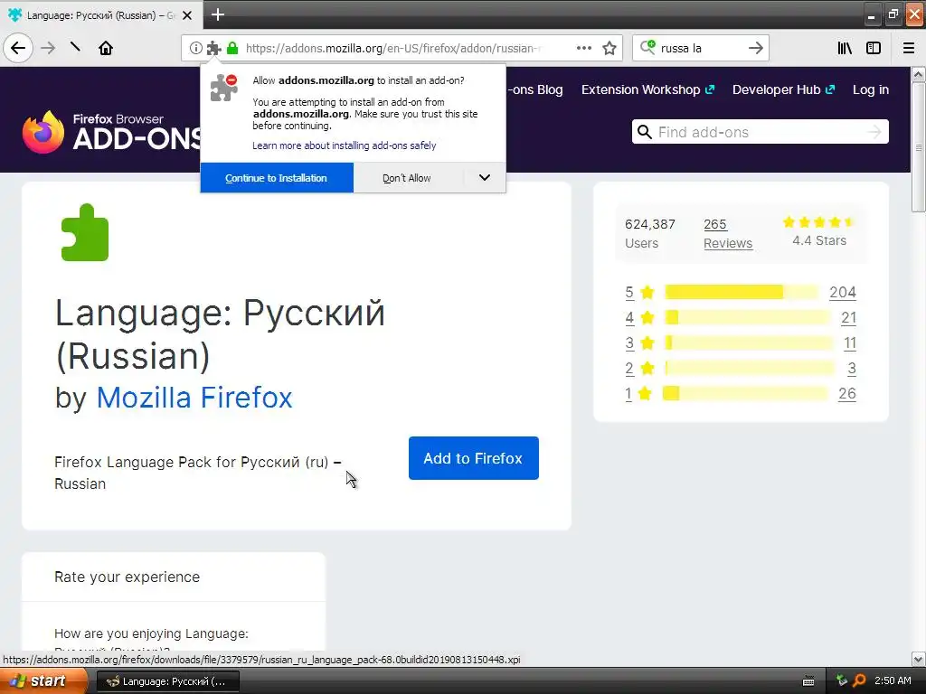Image resolution: width=926 pixels, height=694 pixels.
Task: Continue to Installation
Action: click(x=277, y=178)
